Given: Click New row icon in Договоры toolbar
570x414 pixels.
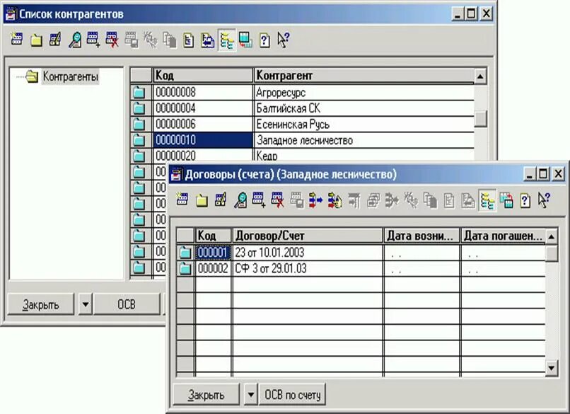Looking at the screenshot, I should tap(182, 200).
